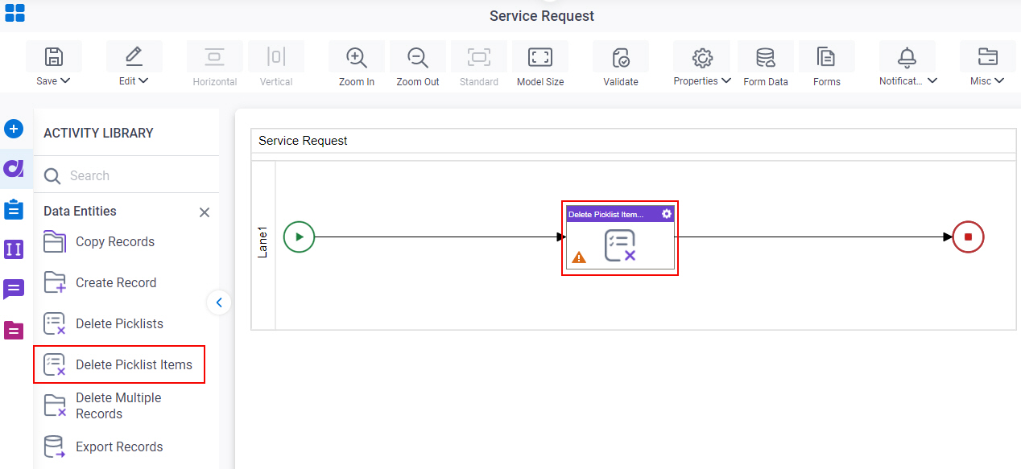Expand the Notifications dropdown arrow

(932, 80)
